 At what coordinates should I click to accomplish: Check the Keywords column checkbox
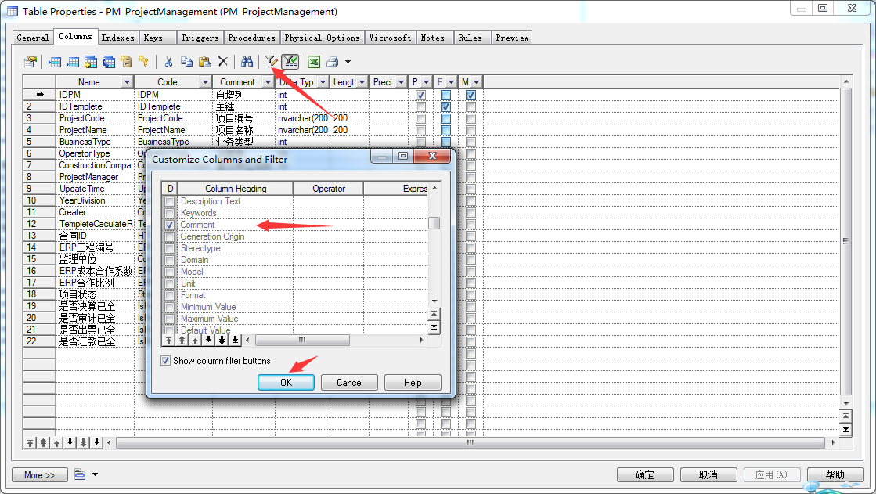[169, 213]
